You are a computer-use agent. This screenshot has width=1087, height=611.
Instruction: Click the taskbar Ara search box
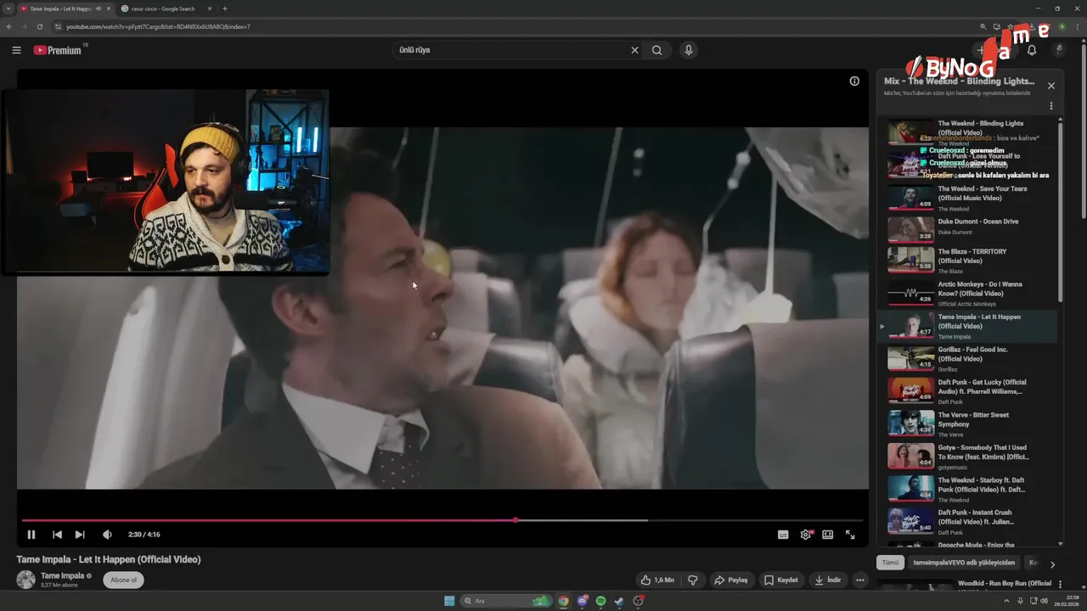[x=505, y=601]
